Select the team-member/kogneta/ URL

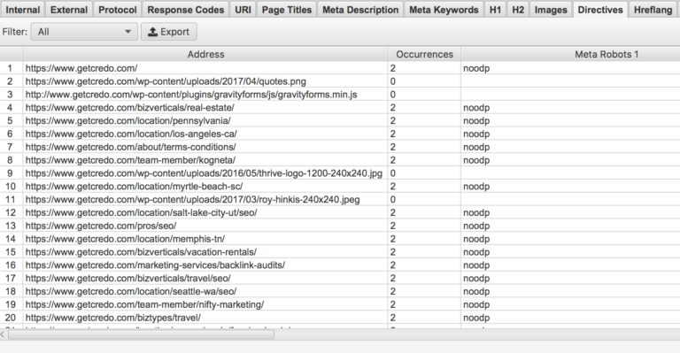tap(130, 160)
